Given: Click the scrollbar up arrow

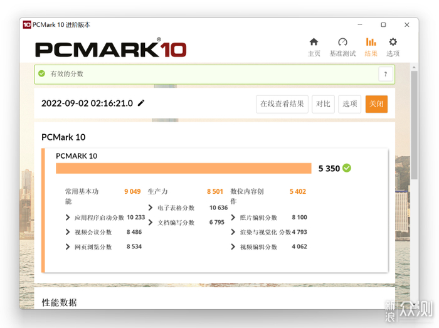Looking at the screenshot, I should [414, 68].
